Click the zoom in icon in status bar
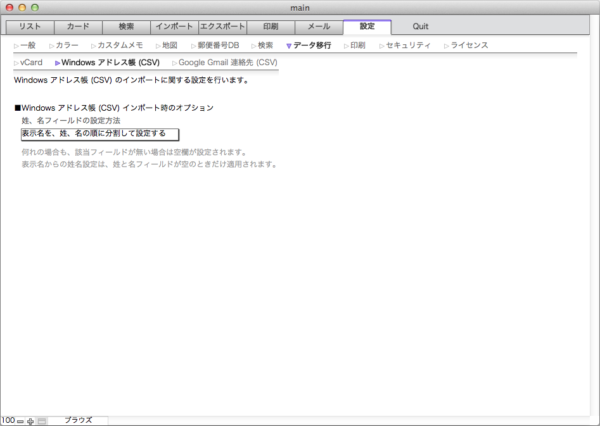The image size is (600, 426). 30,421
